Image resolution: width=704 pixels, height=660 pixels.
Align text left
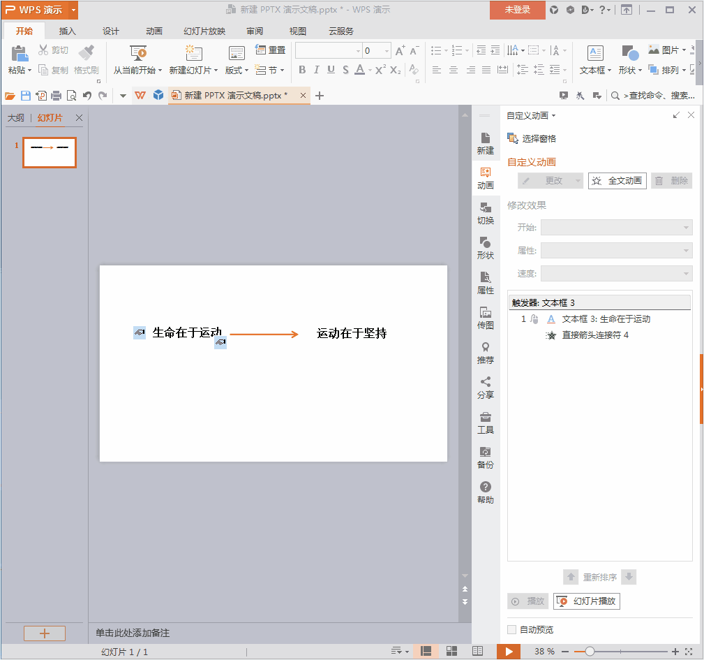coord(436,70)
